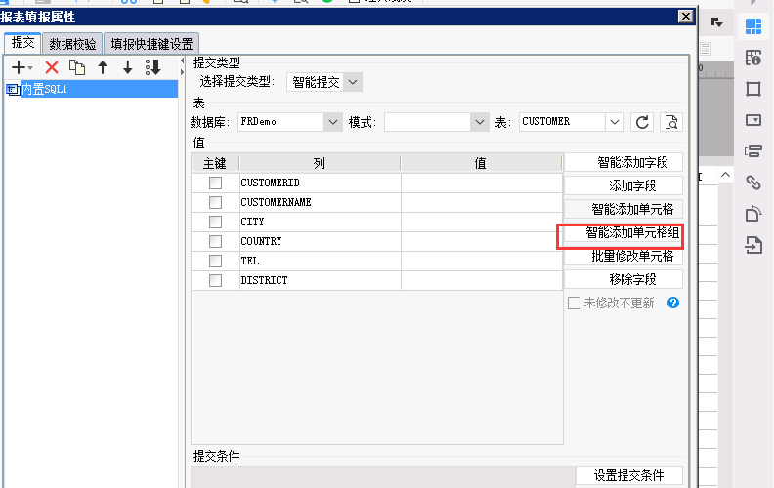Copy the selected submit item
774x488 pixels.
(77, 67)
